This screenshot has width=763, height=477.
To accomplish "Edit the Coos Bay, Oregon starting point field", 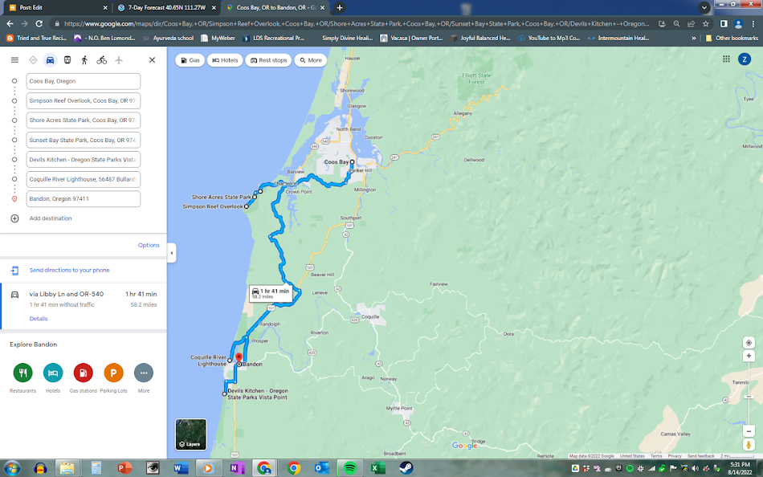I will coord(84,81).
